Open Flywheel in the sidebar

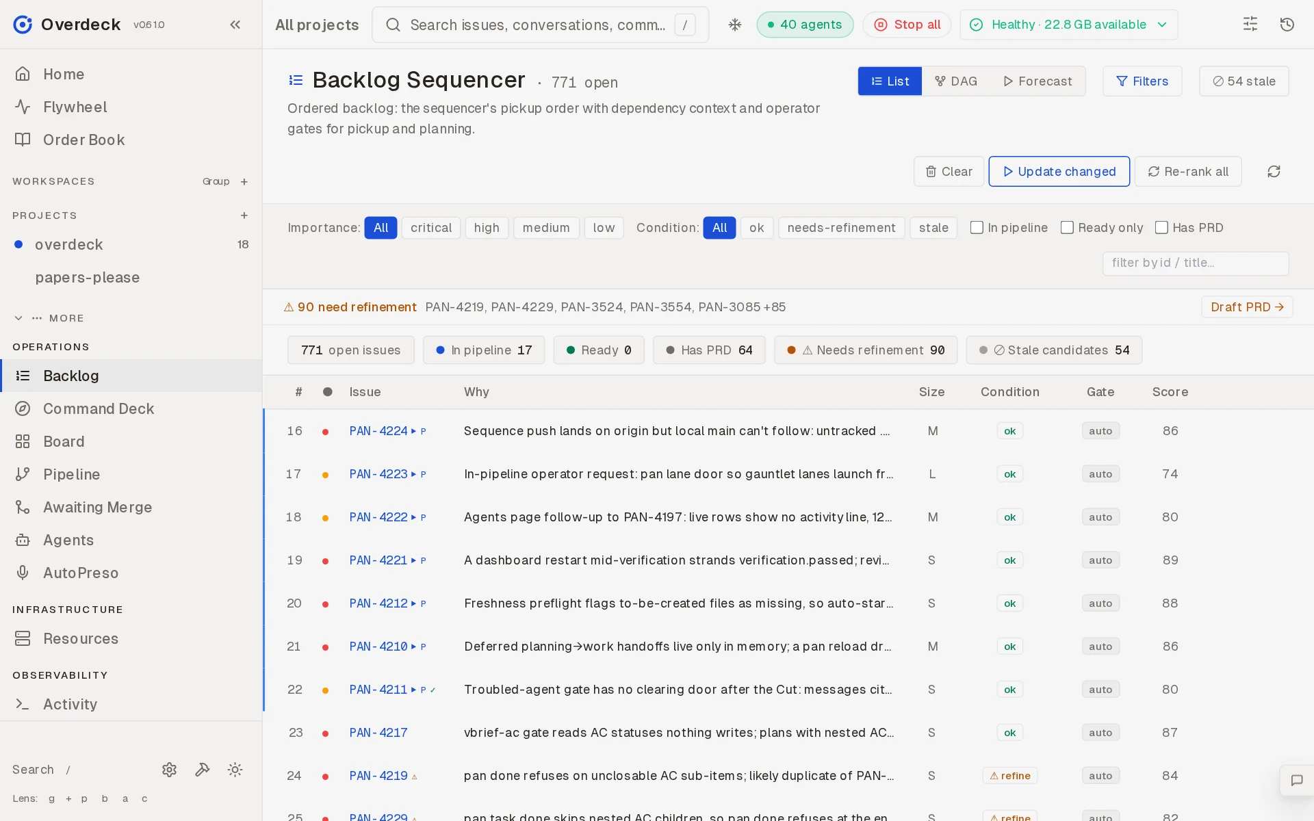[x=131, y=107]
